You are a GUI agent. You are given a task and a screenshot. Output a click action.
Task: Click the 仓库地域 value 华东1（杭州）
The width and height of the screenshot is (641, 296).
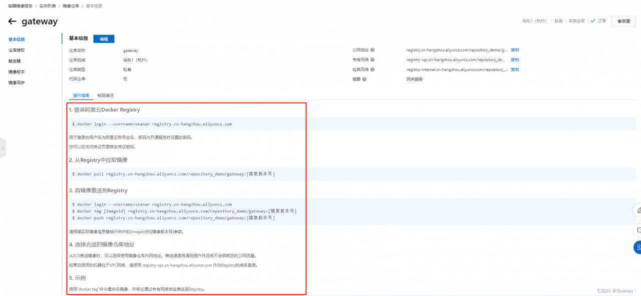[x=135, y=60]
